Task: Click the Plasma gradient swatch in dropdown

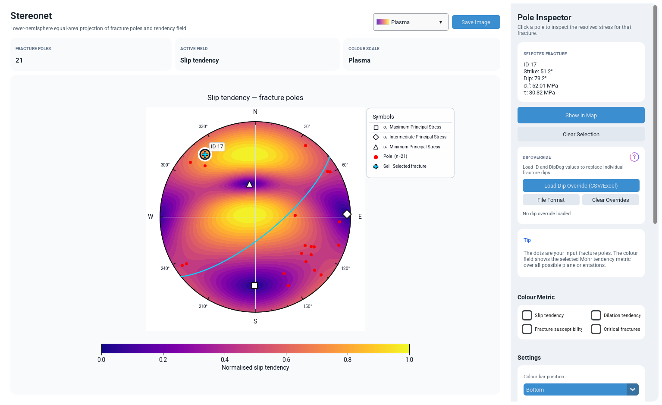Action: (383, 22)
